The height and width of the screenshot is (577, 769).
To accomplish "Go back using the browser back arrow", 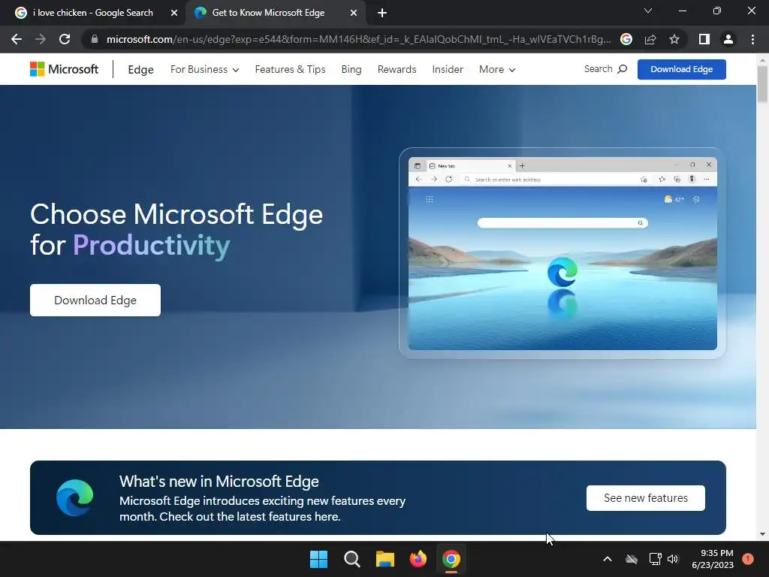I will click(x=17, y=39).
